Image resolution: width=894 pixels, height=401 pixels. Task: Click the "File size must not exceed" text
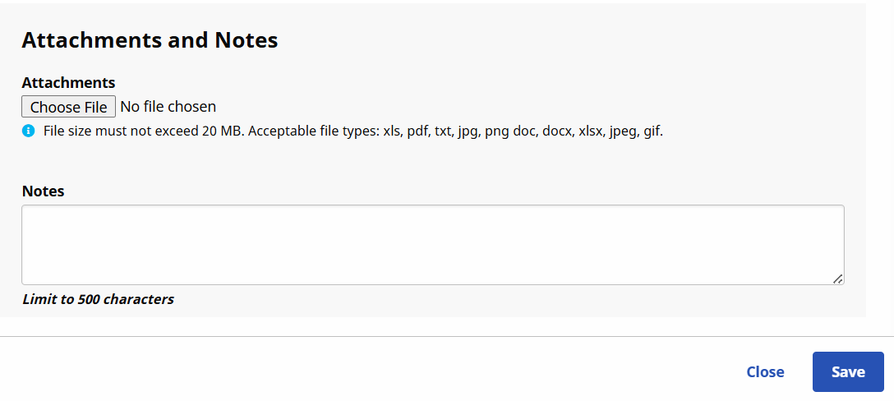click(121, 131)
